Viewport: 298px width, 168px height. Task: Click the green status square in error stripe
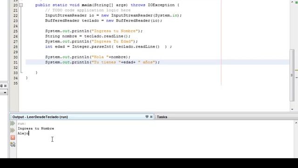(297, 2)
